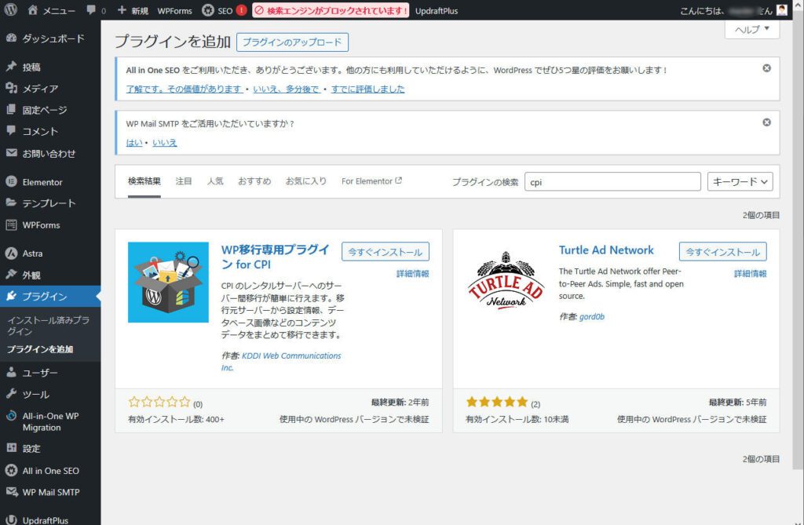Switch to the お気に入り tab

tap(306, 181)
